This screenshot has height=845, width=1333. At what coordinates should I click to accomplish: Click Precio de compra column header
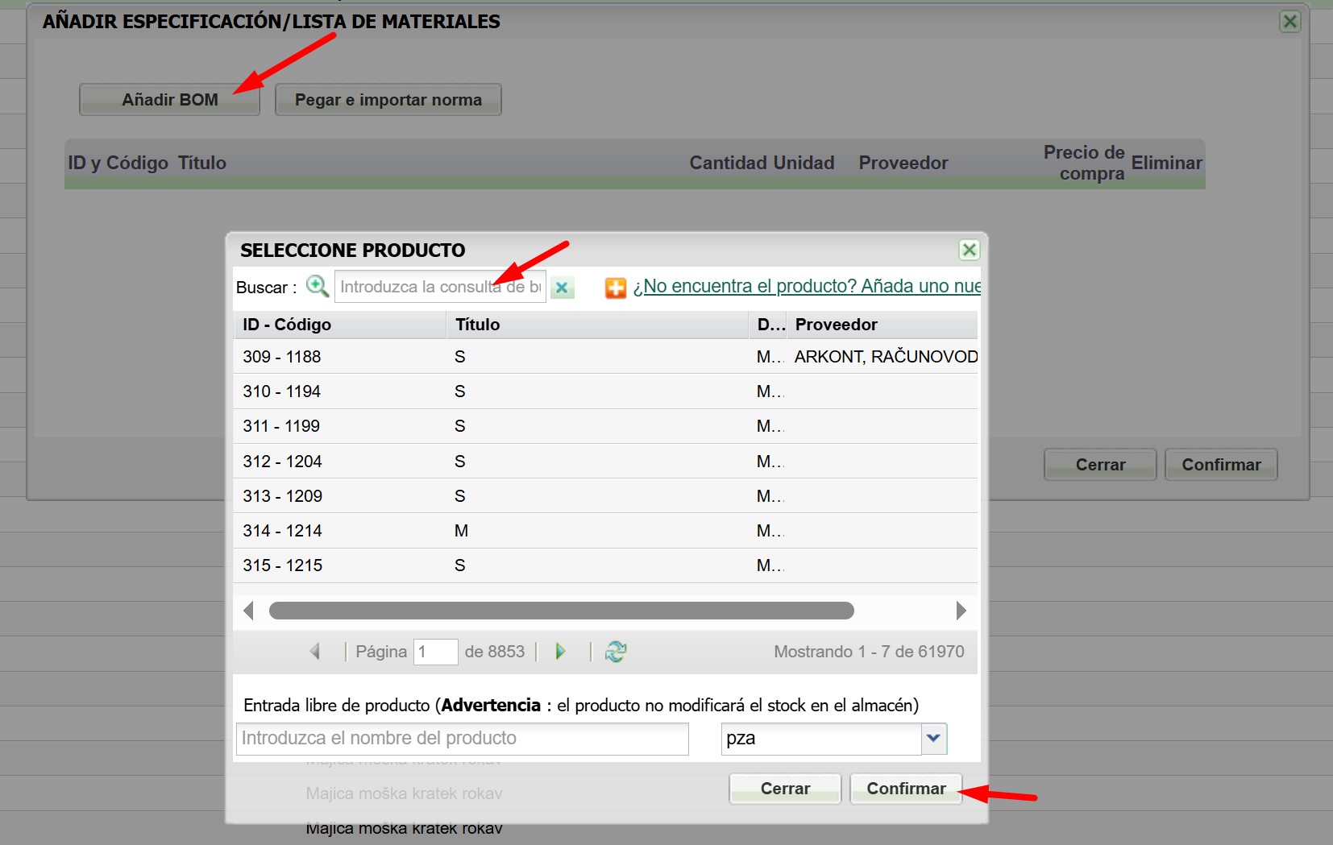pos(1084,163)
